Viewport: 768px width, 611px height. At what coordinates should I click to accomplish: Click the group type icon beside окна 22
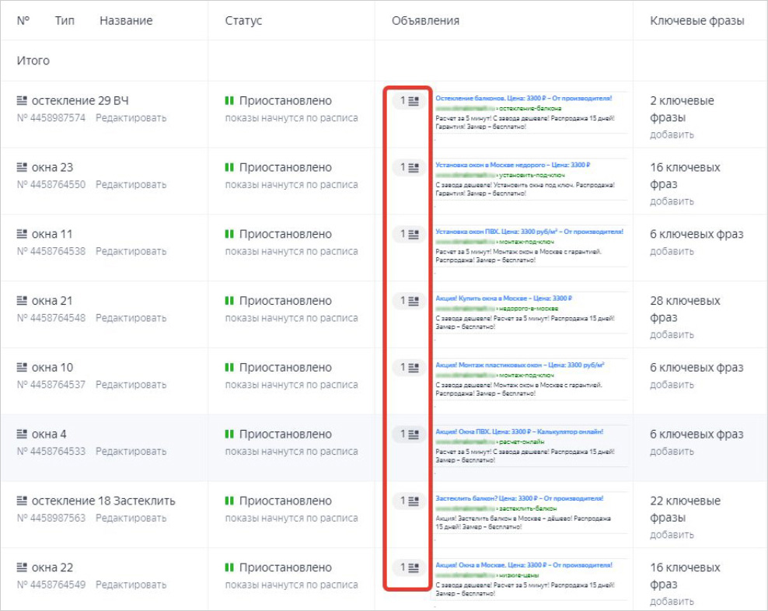(x=22, y=568)
